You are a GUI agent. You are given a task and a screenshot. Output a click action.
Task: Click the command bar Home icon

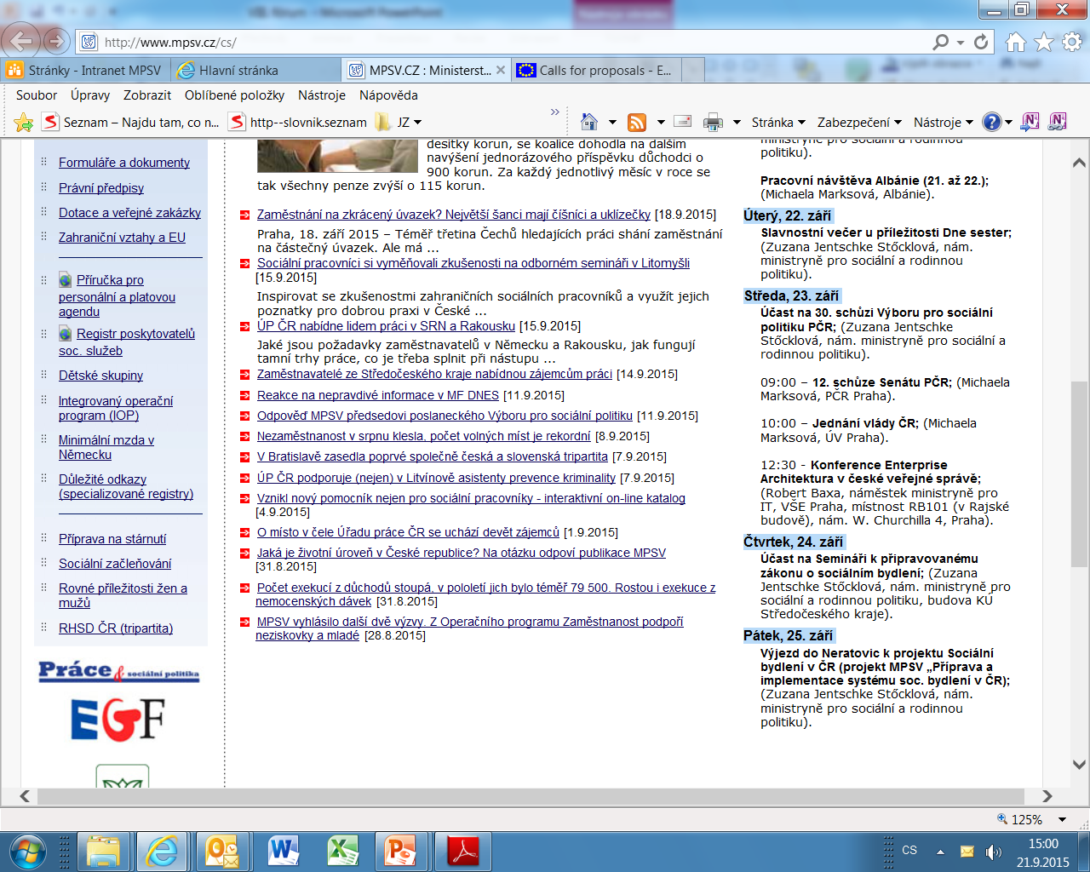(x=588, y=123)
